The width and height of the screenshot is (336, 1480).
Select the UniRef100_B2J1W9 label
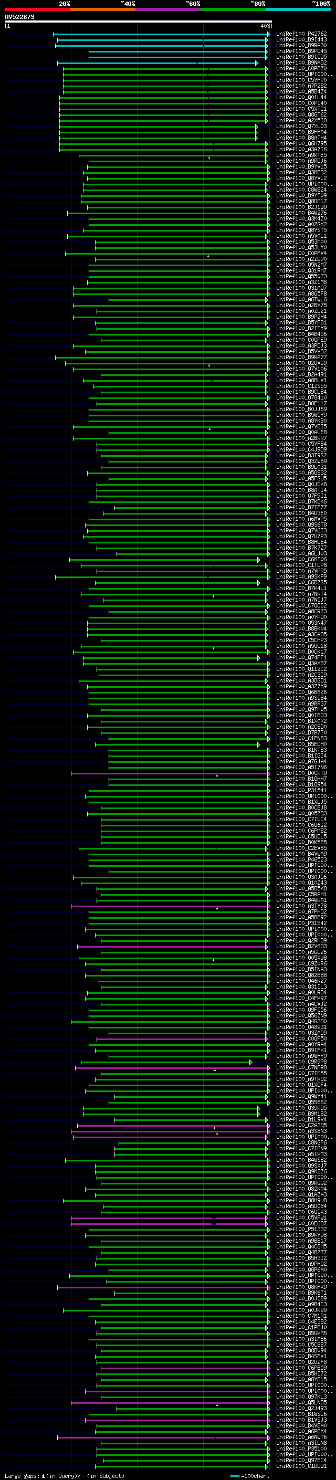click(x=301, y=207)
